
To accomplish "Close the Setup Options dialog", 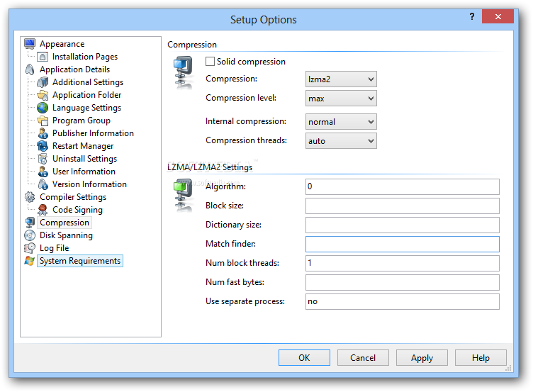I will pyautogui.click(x=498, y=16).
